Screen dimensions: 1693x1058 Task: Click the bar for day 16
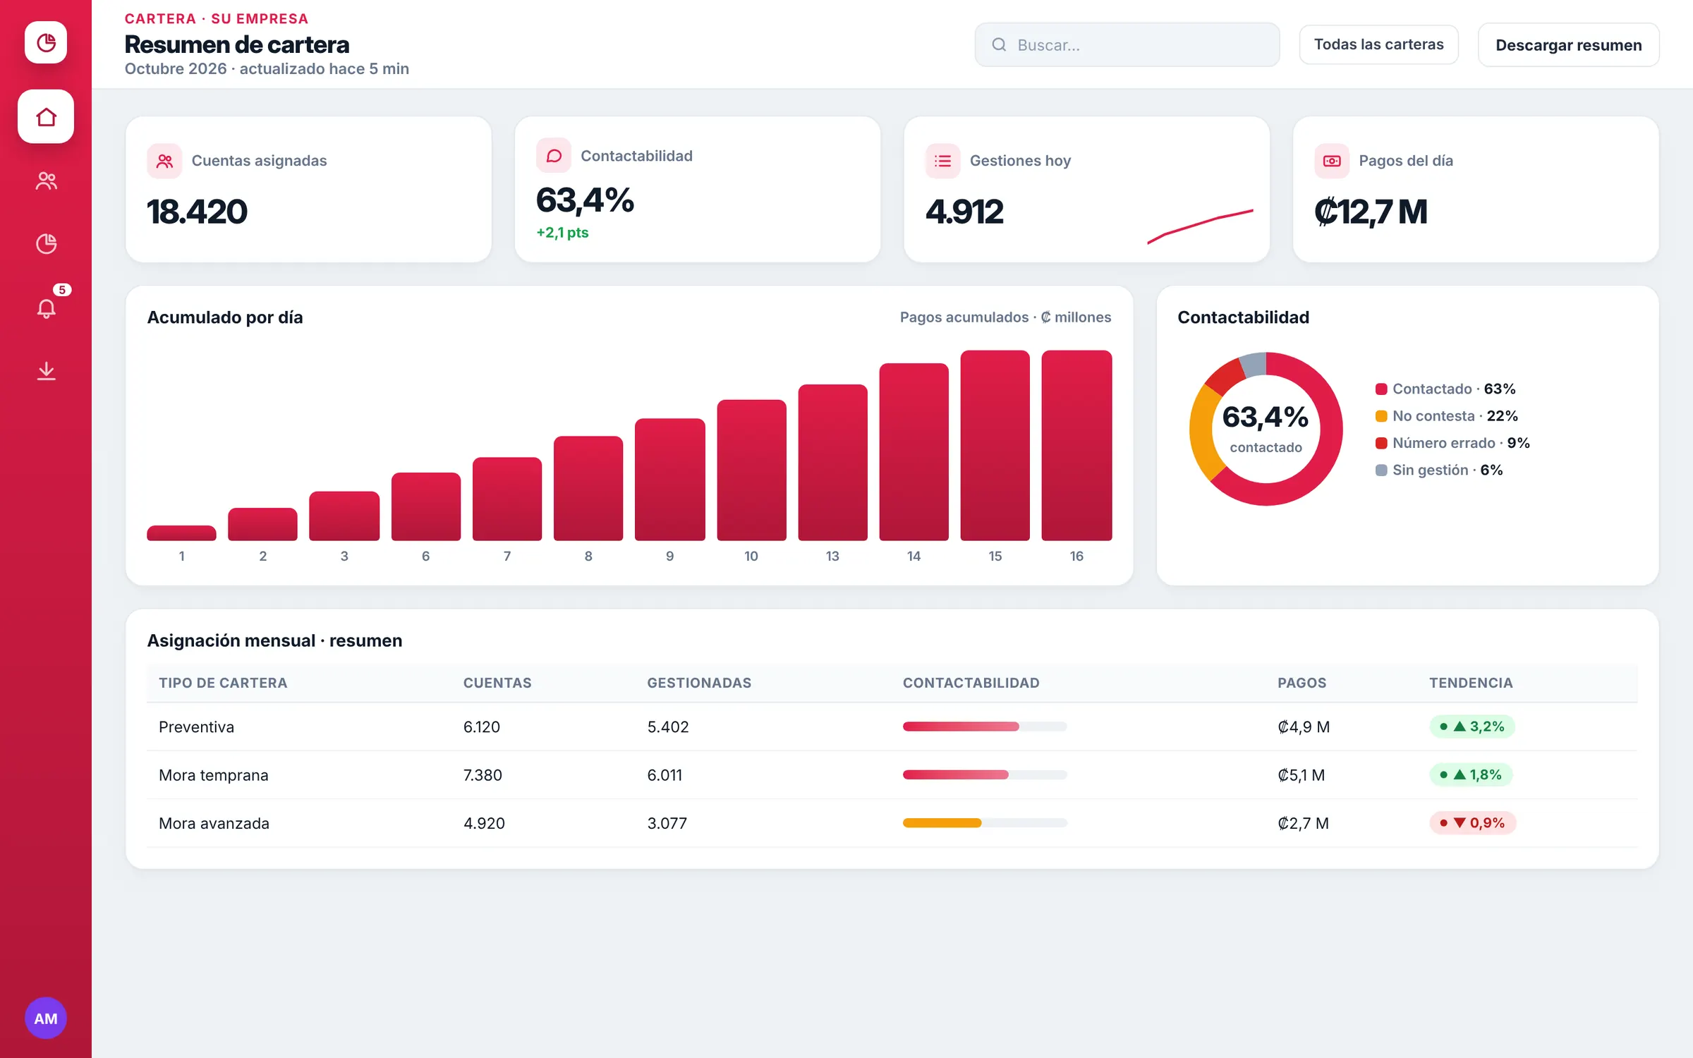[x=1076, y=446]
